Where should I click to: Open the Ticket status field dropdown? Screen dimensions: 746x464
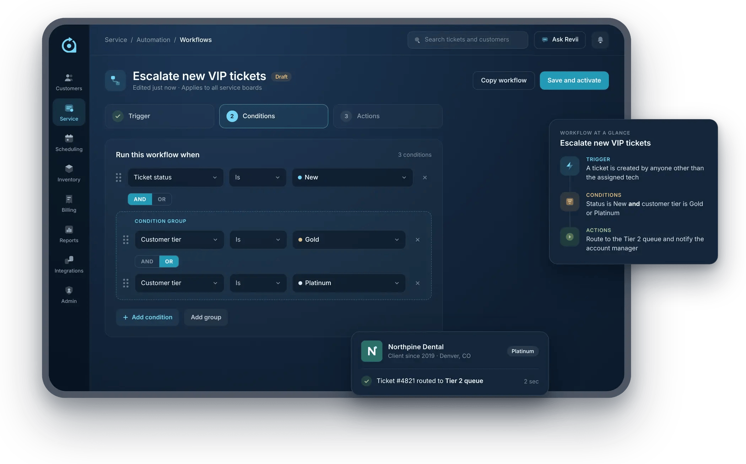coord(175,177)
